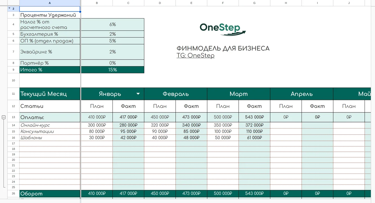
Task: Select the Бухгалтерия % label
Action: tap(50, 34)
